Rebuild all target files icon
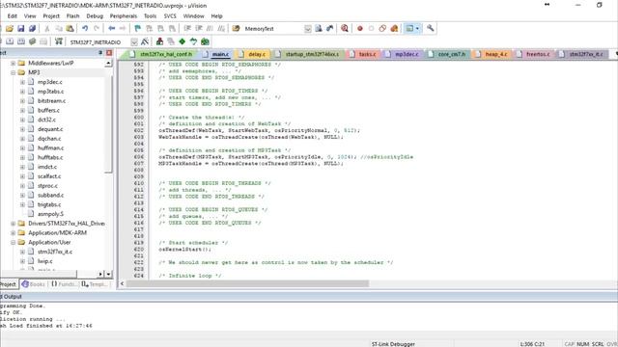The image size is (618, 347). coord(21,41)
